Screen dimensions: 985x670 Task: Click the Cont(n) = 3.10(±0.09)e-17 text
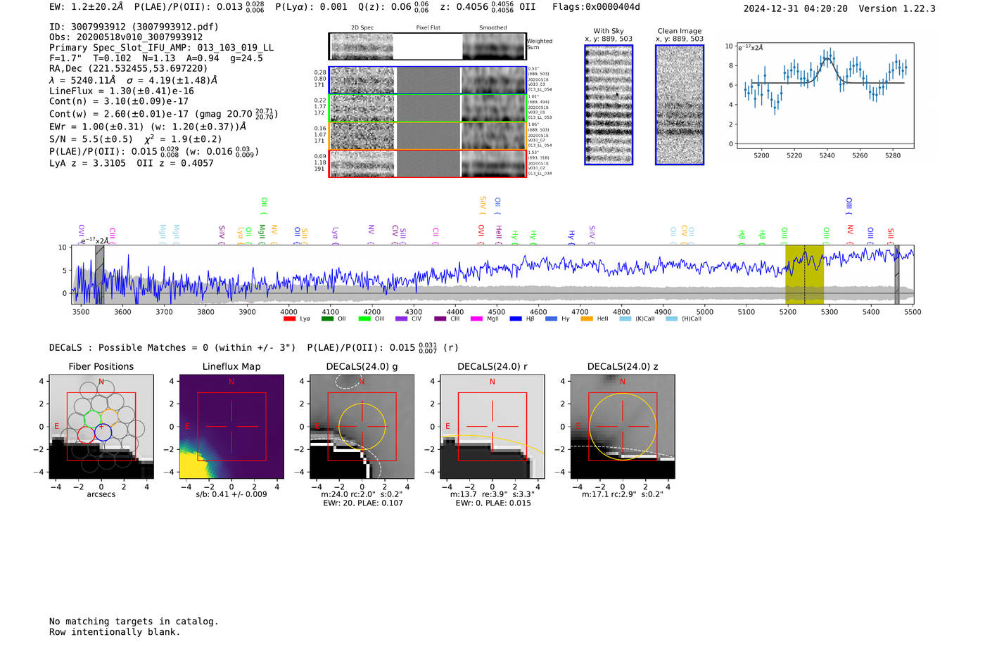(x=119, y=101)
